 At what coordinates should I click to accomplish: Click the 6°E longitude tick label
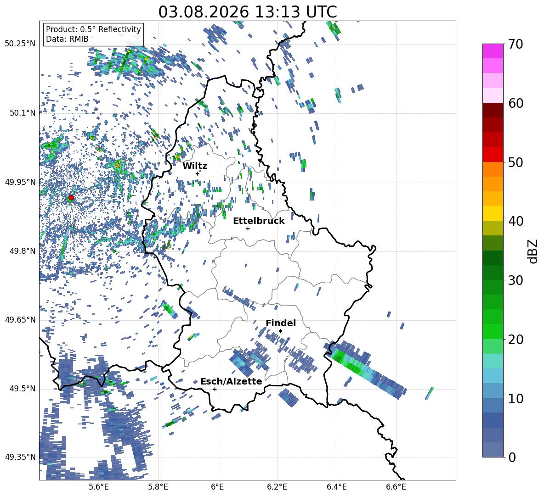[x=217, y=487]
